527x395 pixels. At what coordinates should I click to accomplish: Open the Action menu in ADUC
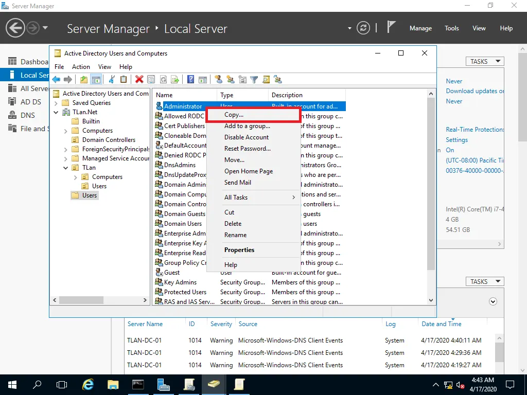81,67
